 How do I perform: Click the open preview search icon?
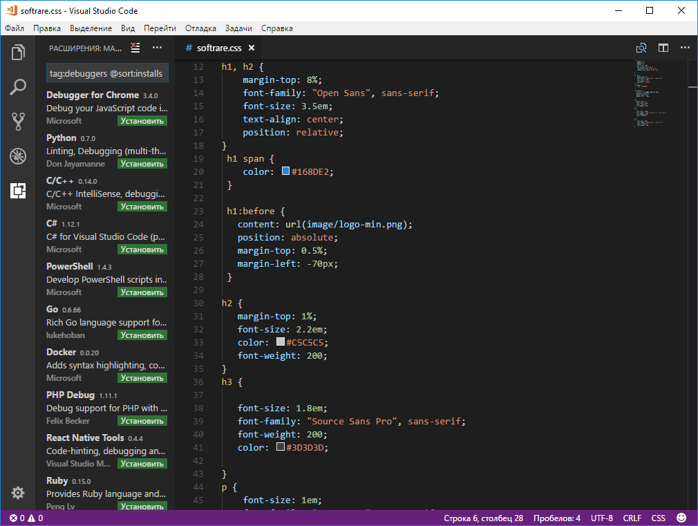641,48
